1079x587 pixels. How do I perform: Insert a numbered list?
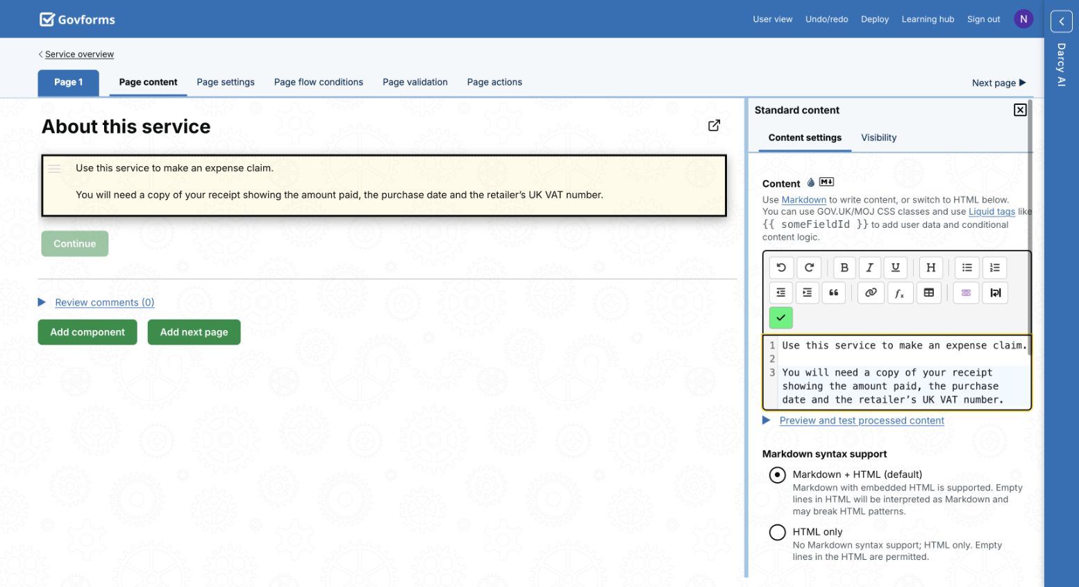[x=994, y=267]
